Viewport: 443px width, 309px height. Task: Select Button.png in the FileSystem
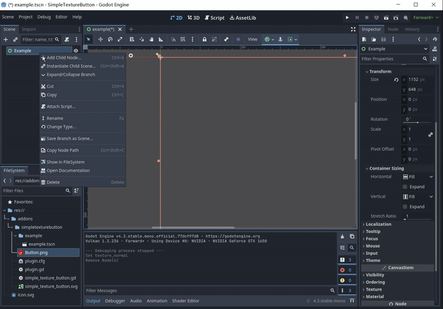(48, 253)
